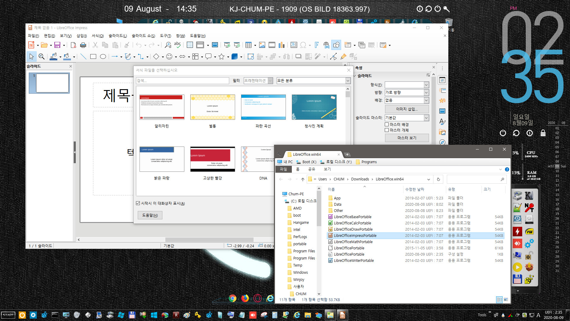Click Explorer refresh button
The image size is (570, 321).
tap(438, 179)
